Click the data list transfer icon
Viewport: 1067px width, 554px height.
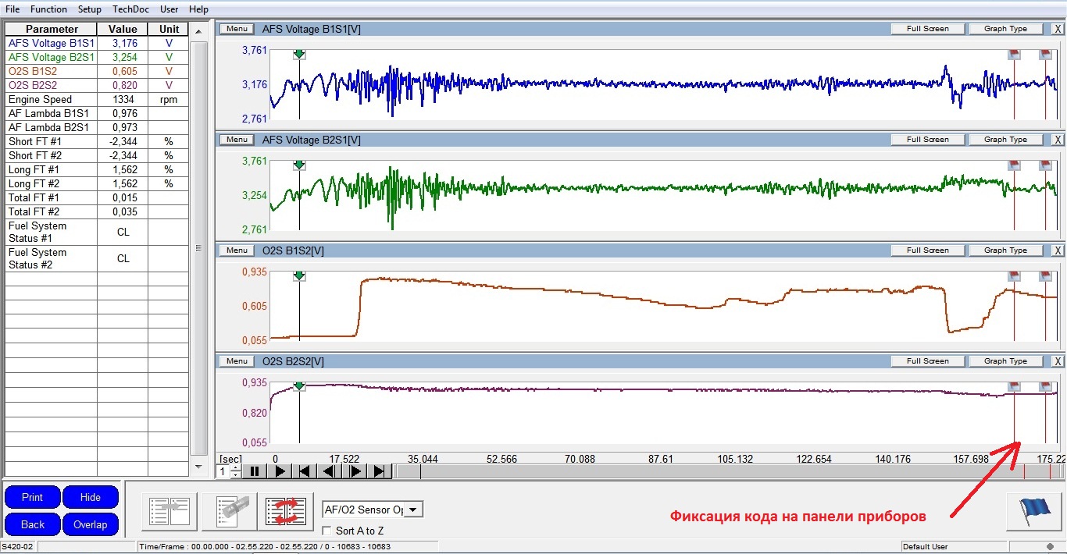pos(169,511)
